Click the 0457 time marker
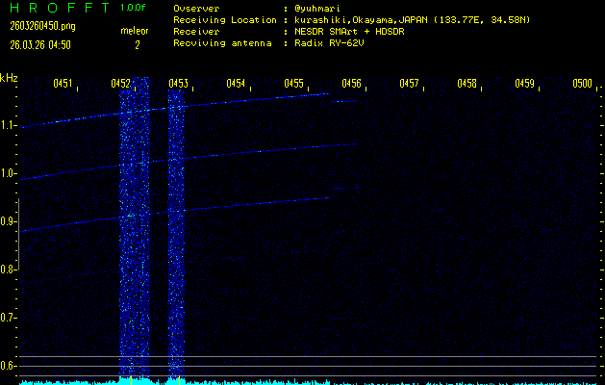This screenshot has width=605, height=385. tap(409, 84)
